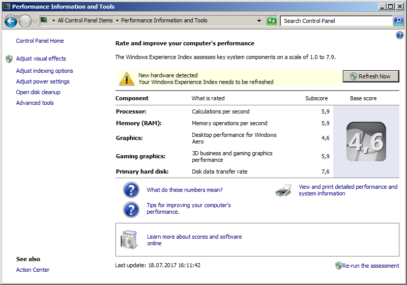Click the Last update timestamp text
The width and height of the screenshot is (407, 285).
[158, 265]
